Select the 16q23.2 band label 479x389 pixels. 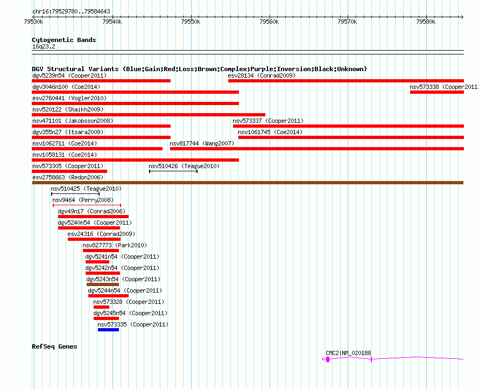coord(44,46)
